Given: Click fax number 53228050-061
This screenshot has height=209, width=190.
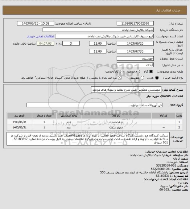Looking at the screenshot, I should coord(166,165).
